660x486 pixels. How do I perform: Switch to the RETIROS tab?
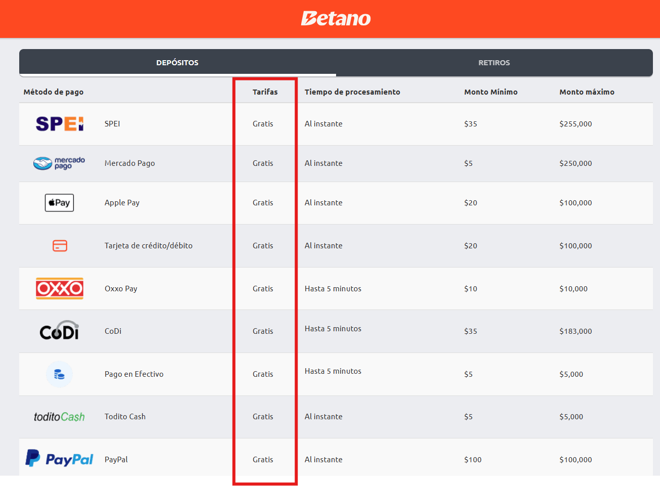tap(494, 63)
